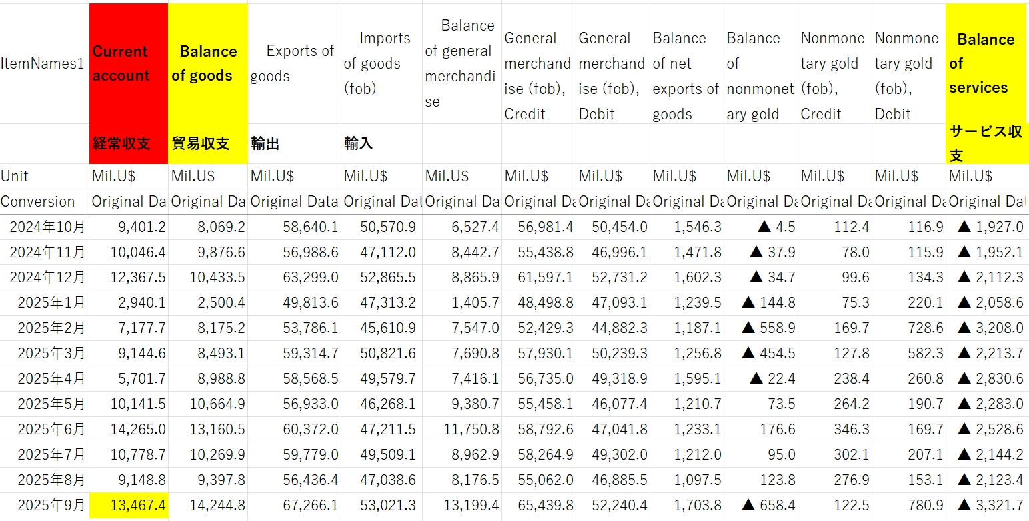Select the yellow サービス収支 label cell

(985, 143)
